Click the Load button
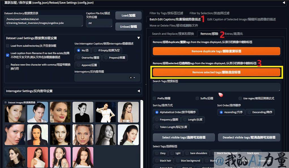Image resolution: width=289 pixels, height=168 pixels. pyautogui.click(x=128, y=16)
